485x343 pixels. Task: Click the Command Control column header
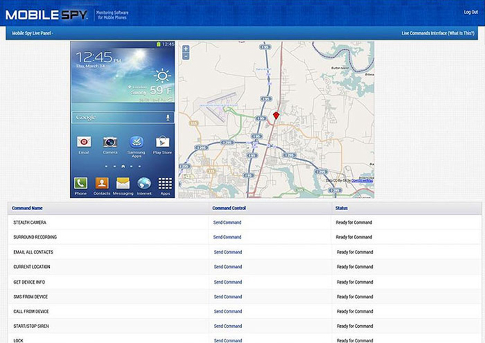coord(229,208)
